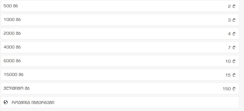244x111 pixels.
Task: Click the lari symbol in the 4000 მბ row
Action: 234,47
